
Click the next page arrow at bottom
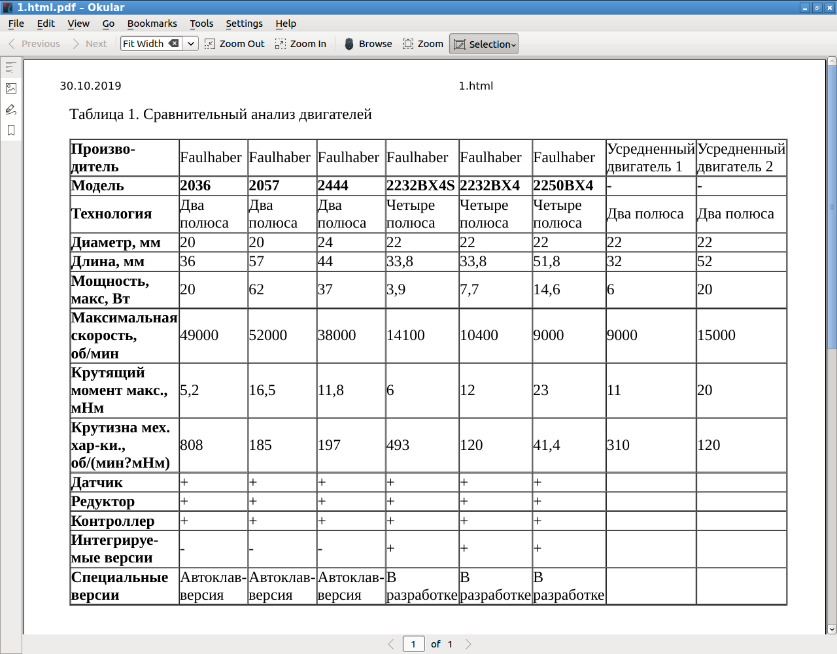pos(468,644)
